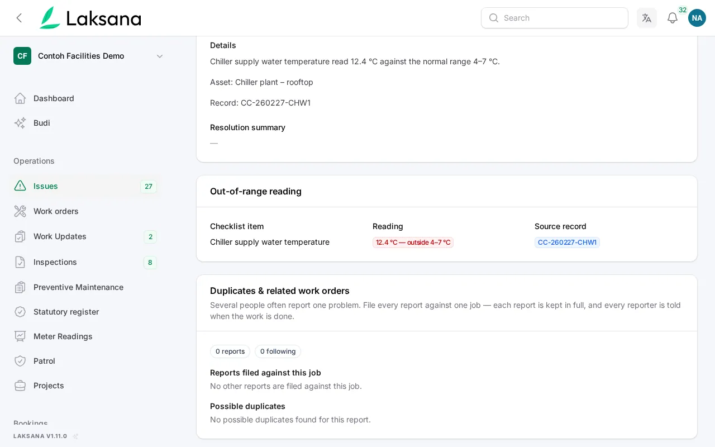Click the Issues warning triangle icon
Image resolution: width=715 pixels, height=447 pixels.
20,186
